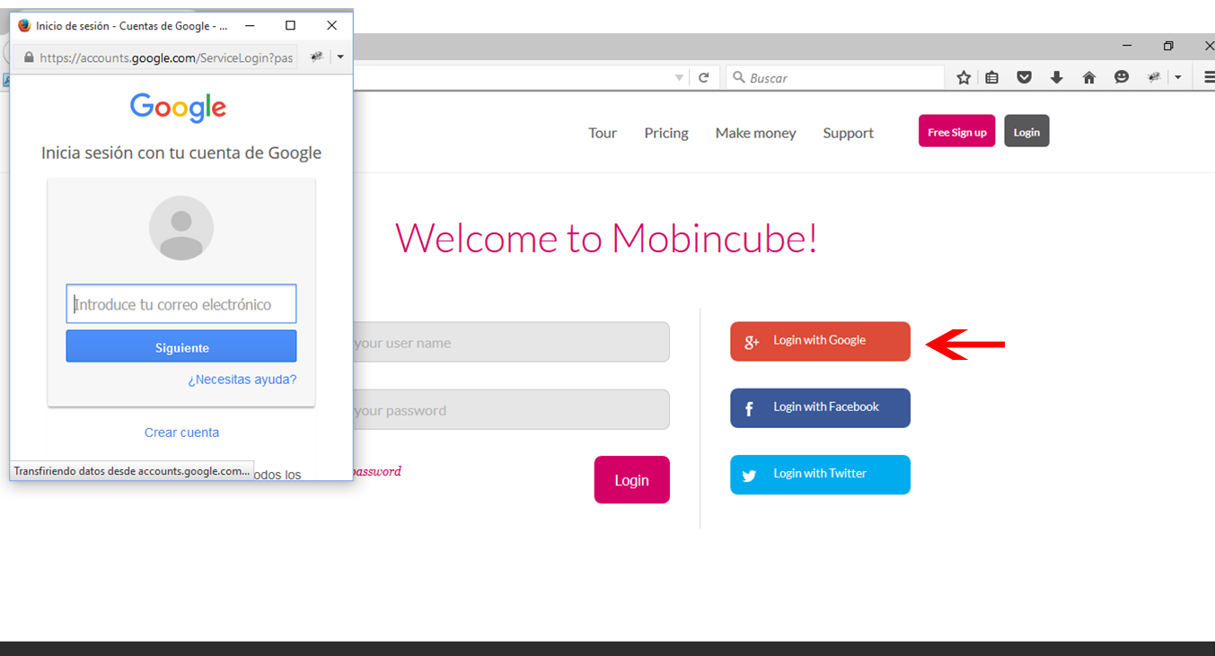Screen dimensions: 1215x656
Task: Click the user name input field on Mobincube
Action: tap(511, 342)
